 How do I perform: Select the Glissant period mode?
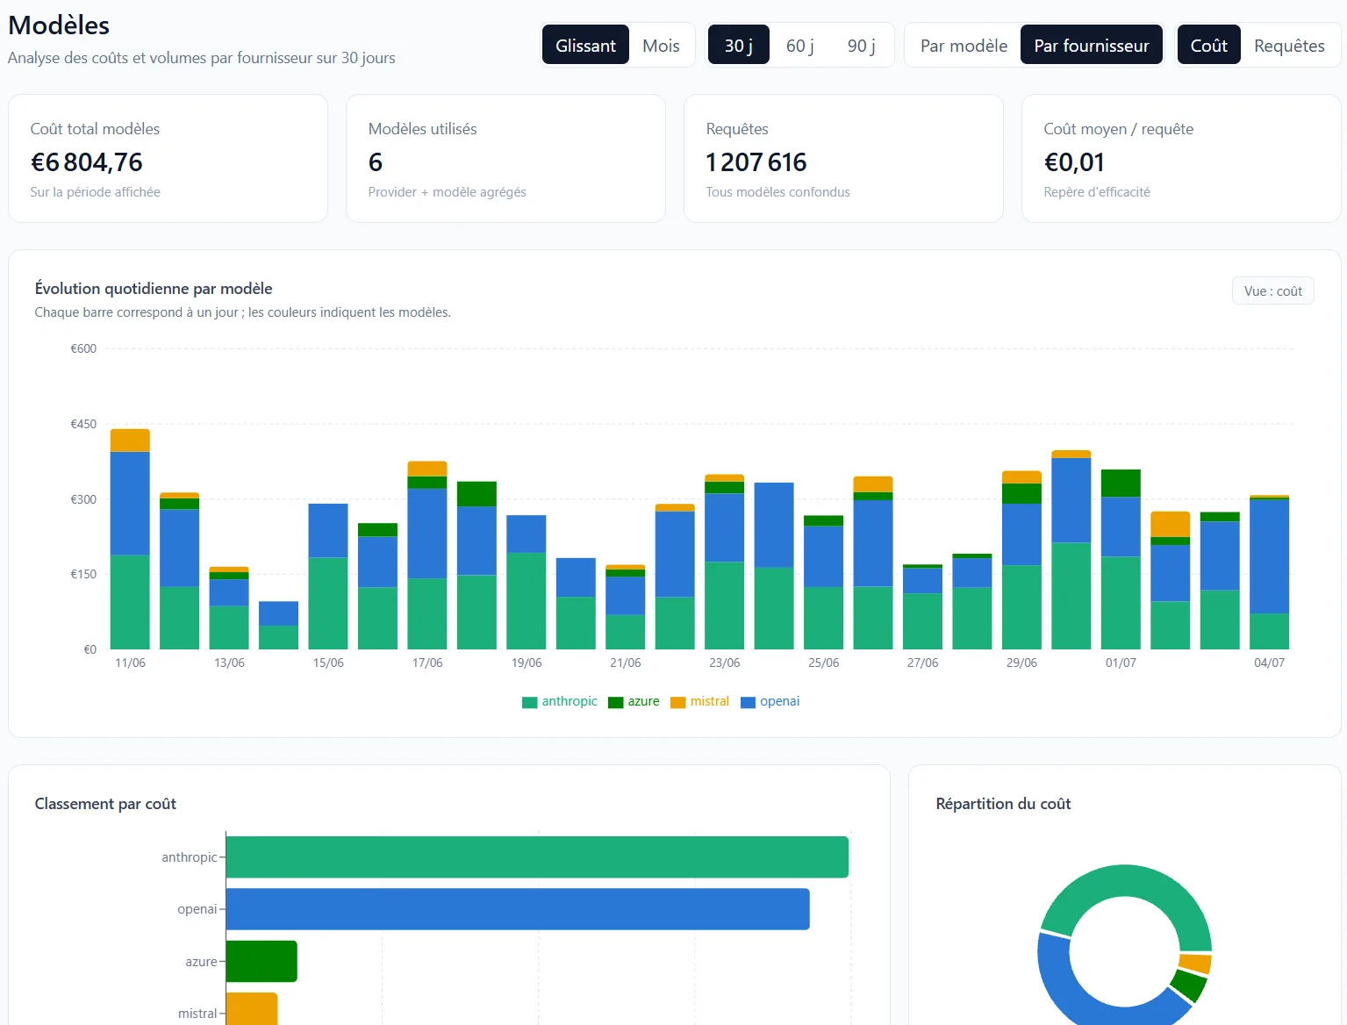coord(585,46)
